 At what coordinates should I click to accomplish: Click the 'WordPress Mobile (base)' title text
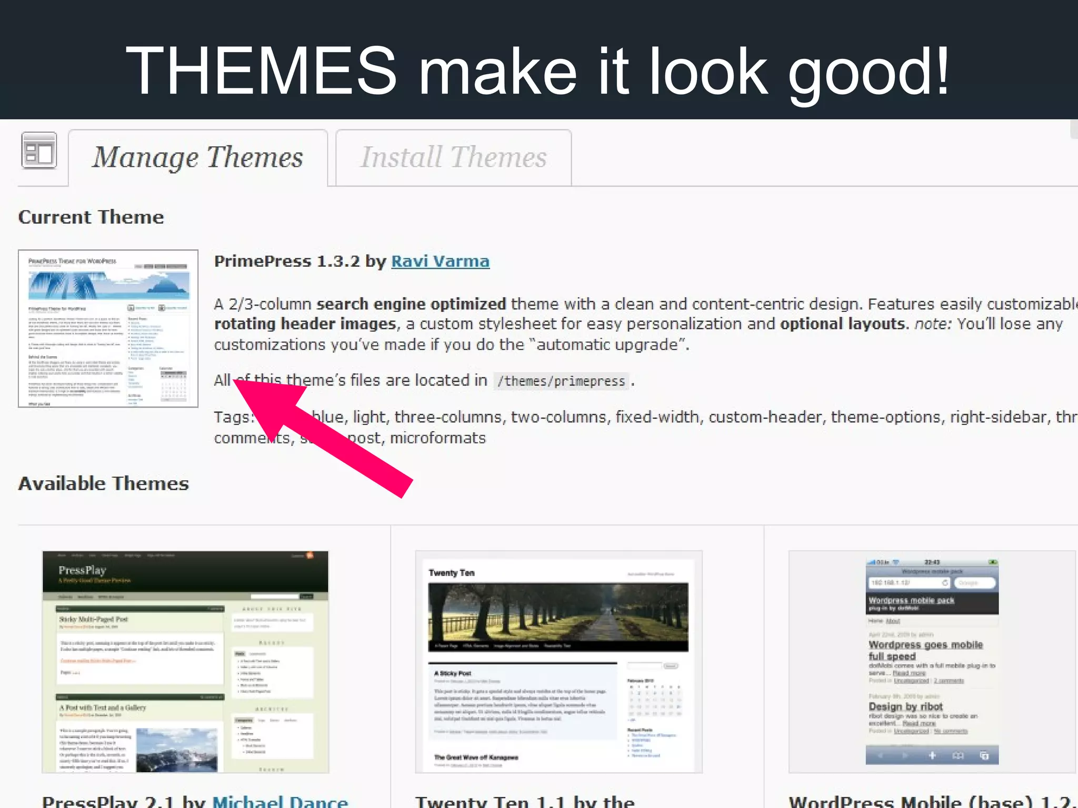(911, 801)
